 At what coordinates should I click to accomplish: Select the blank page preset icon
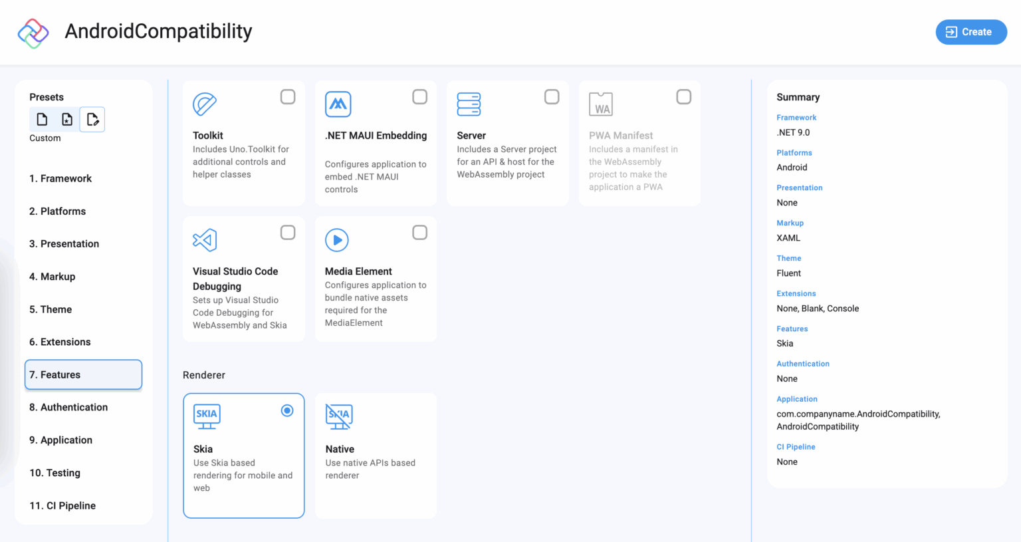click(42, 120)
